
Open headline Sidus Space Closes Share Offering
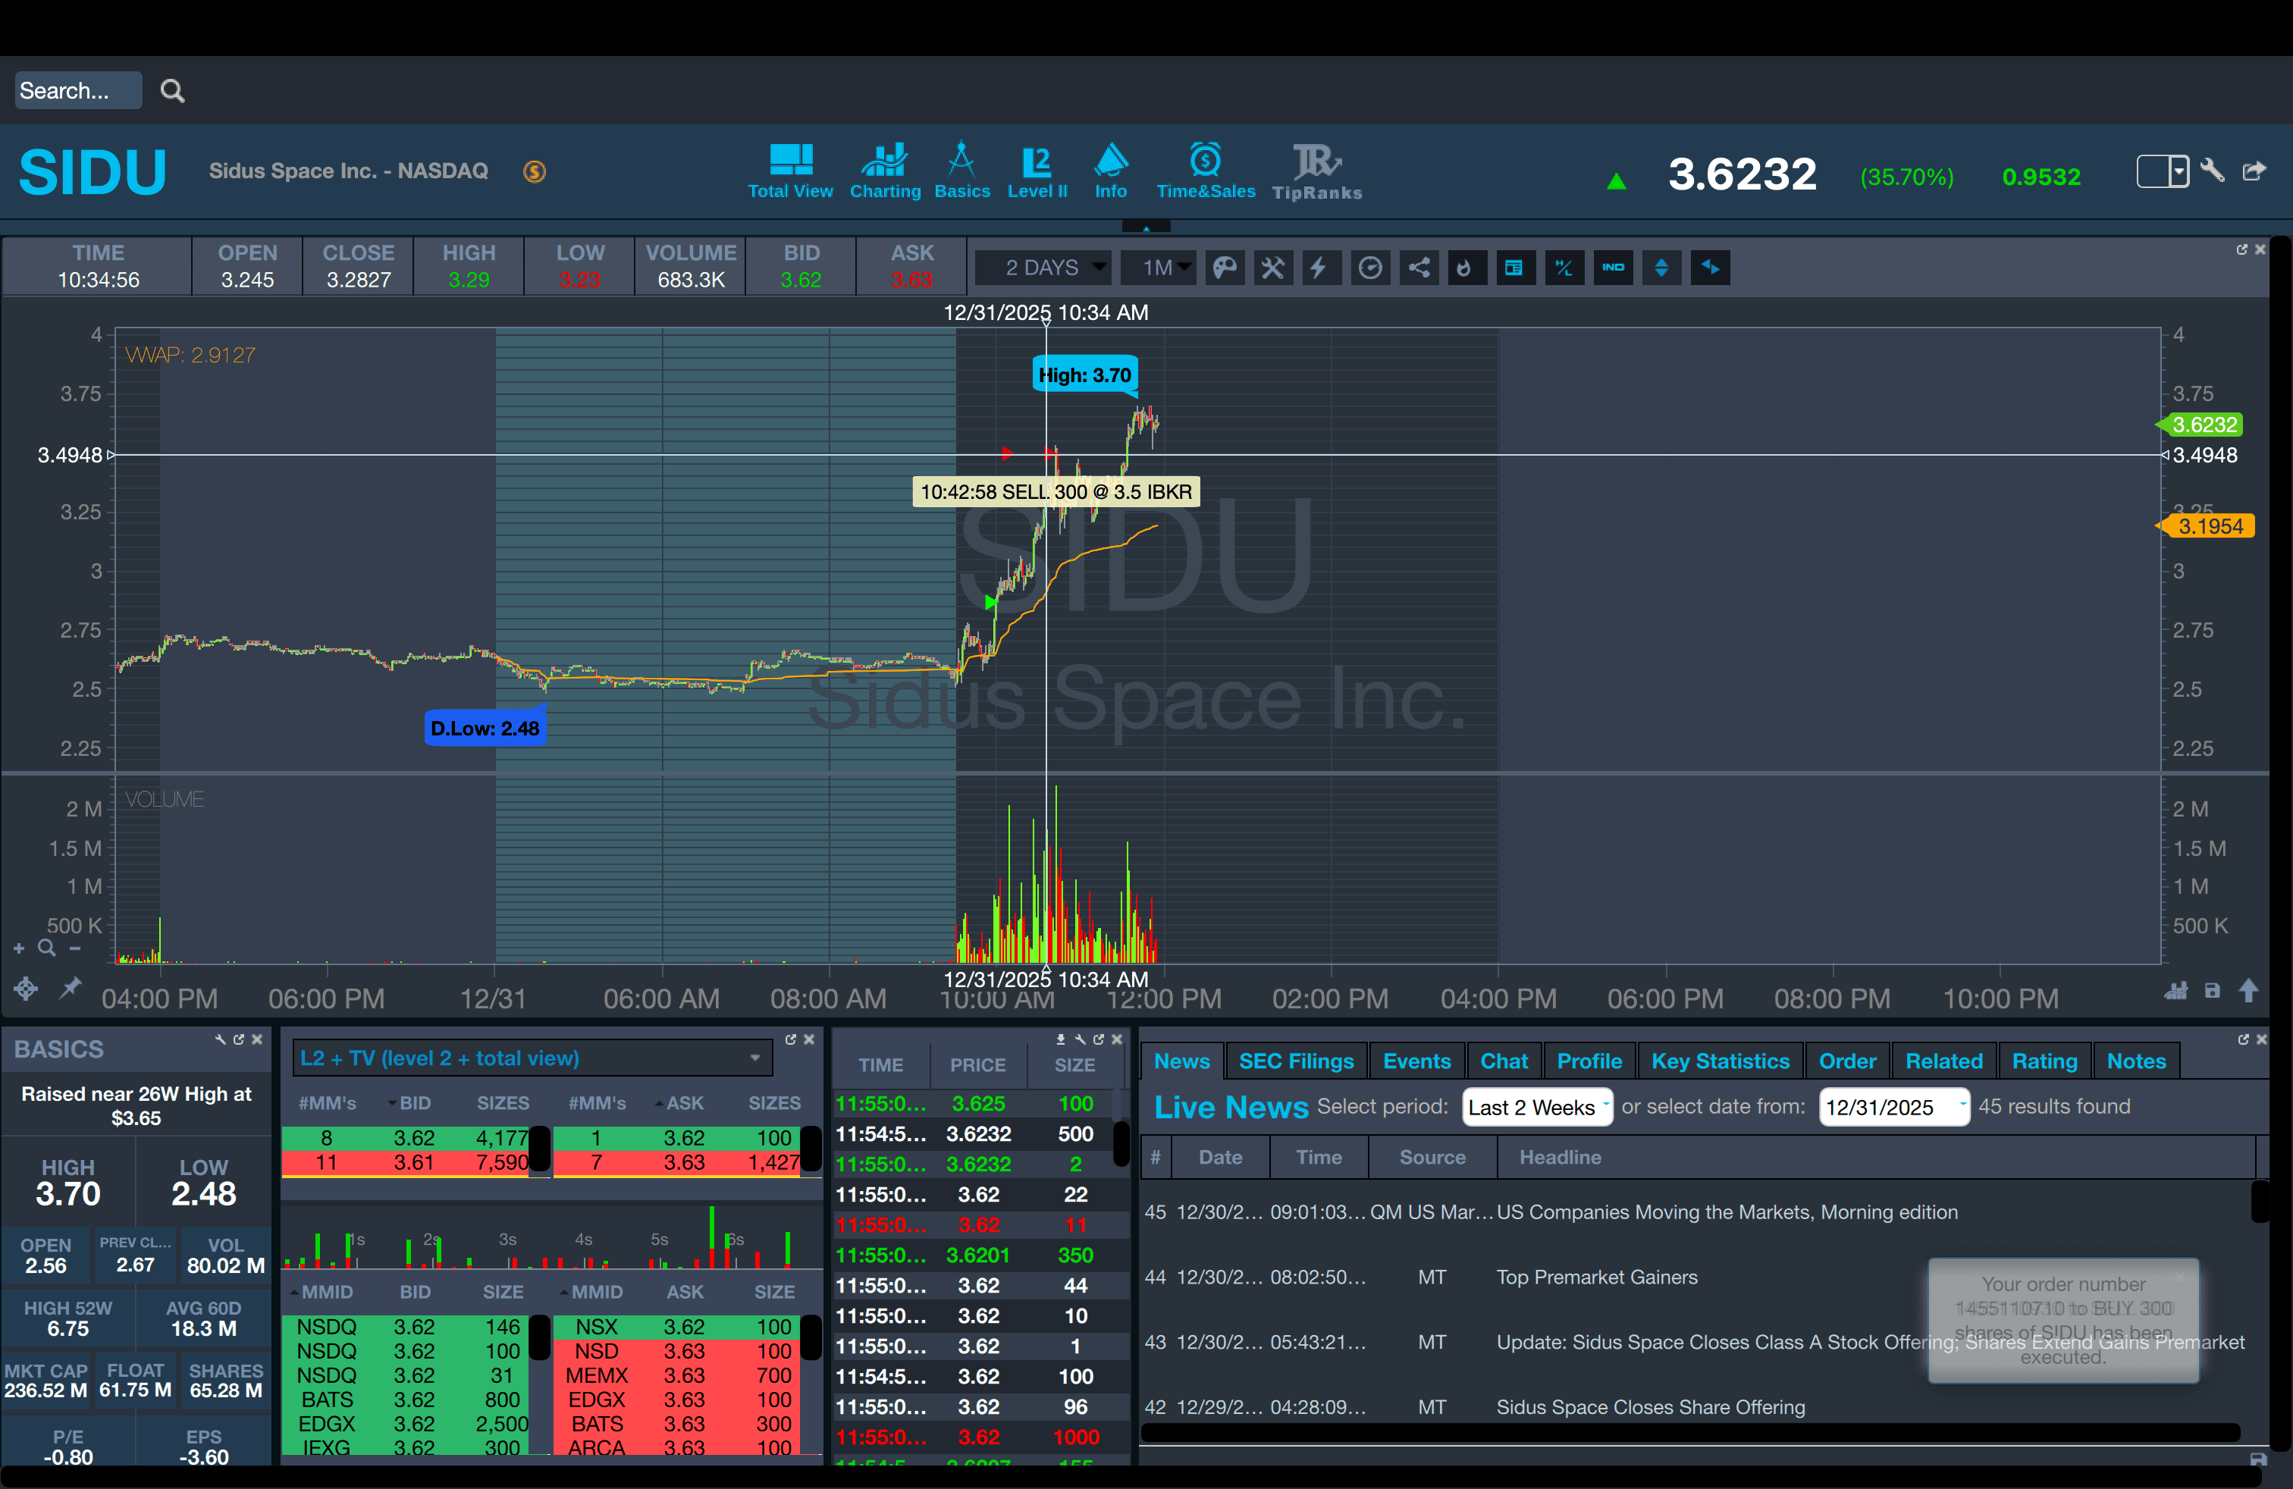(1649, 1407)
